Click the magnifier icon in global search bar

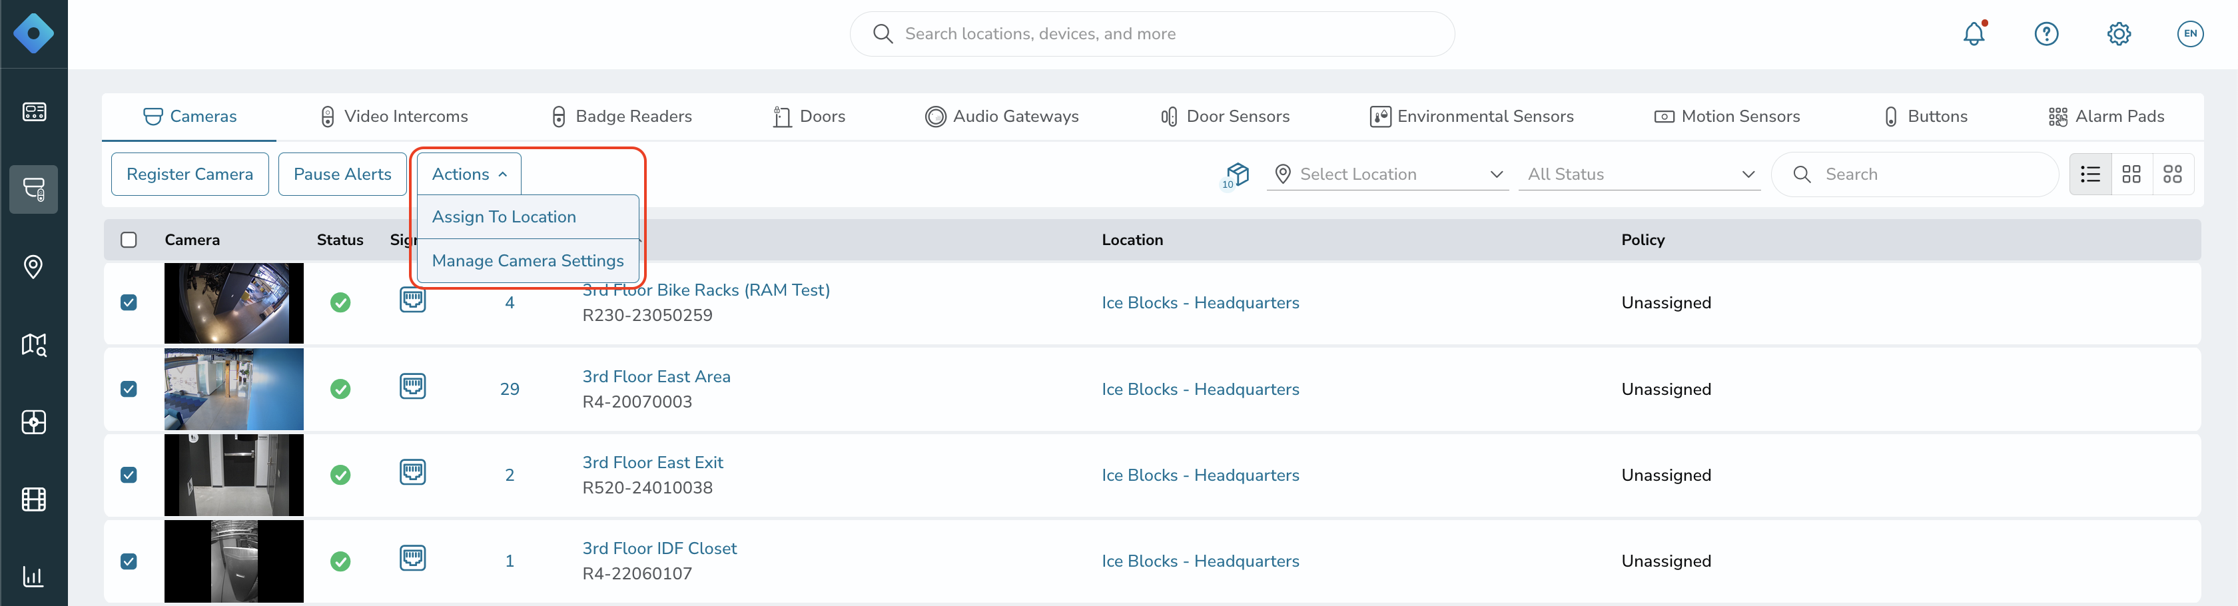(x=883, y=34)
